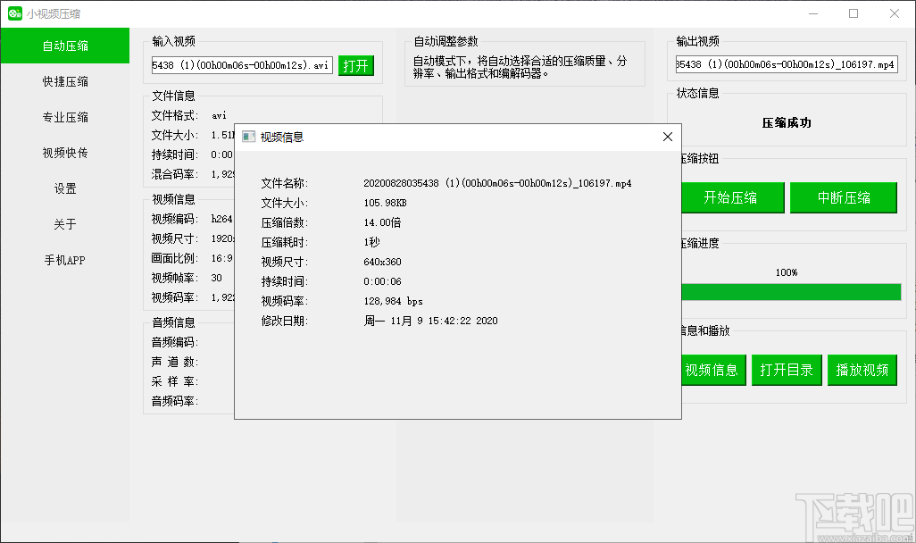Image resolution: width=916 pixels, height=543 pixels.
Task: Click the green 打开 button
Action: coord(355,65)
